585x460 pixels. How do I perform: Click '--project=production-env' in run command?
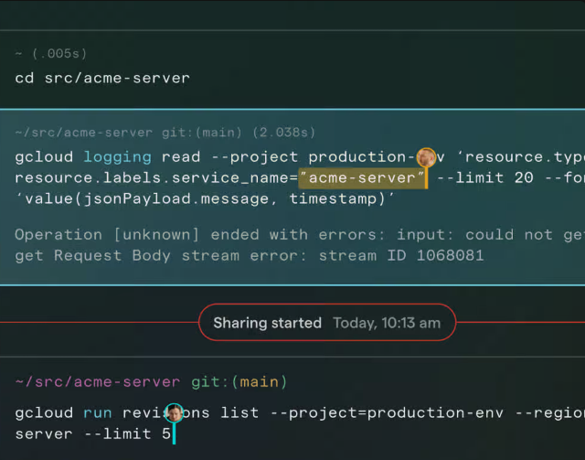tap(387, 413)
